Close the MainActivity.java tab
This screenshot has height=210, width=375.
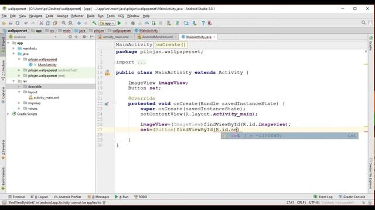[x=214, y=37]
